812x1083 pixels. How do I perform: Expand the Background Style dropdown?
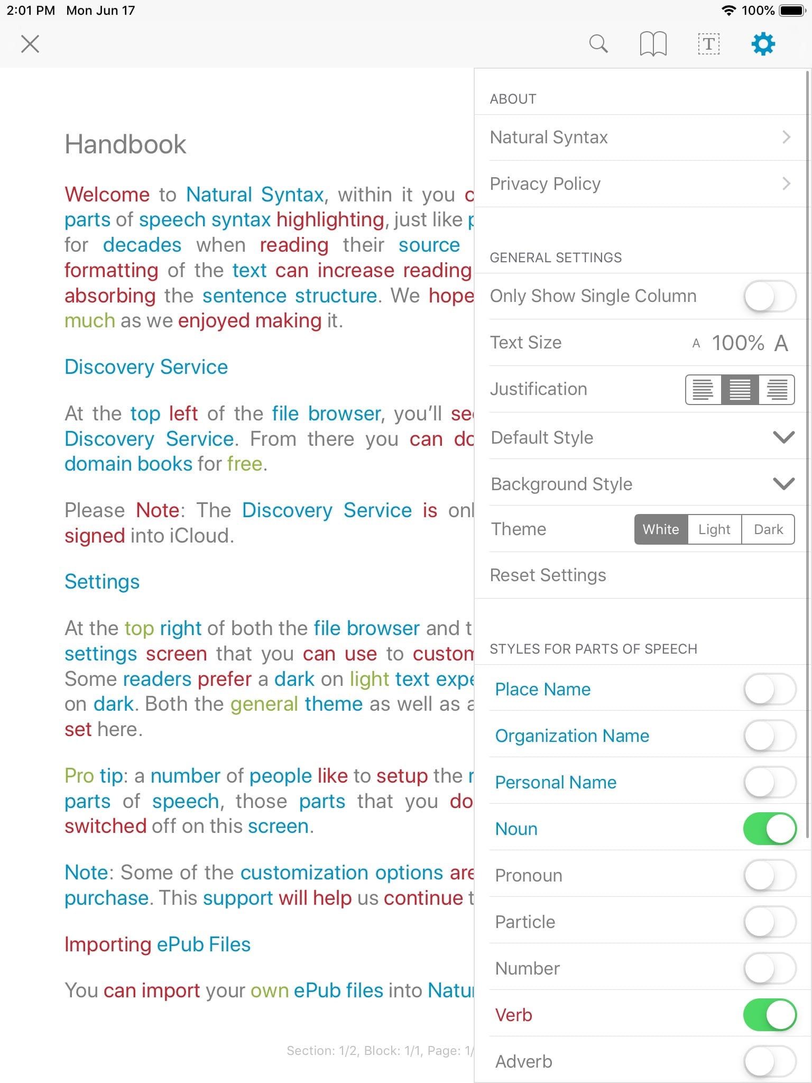783,484
